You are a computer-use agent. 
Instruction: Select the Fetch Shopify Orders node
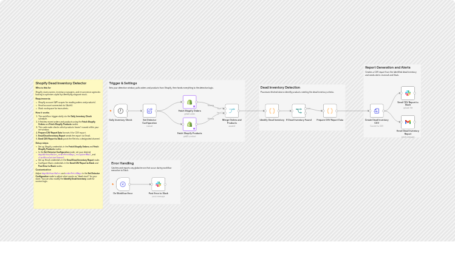[x=190, y=102]
